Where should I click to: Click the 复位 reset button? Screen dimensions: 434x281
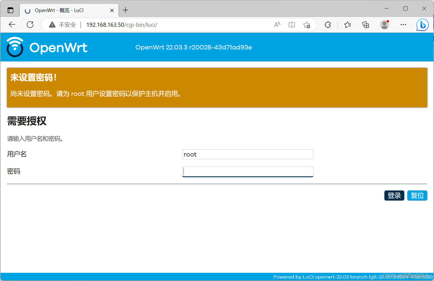point(417,196)
